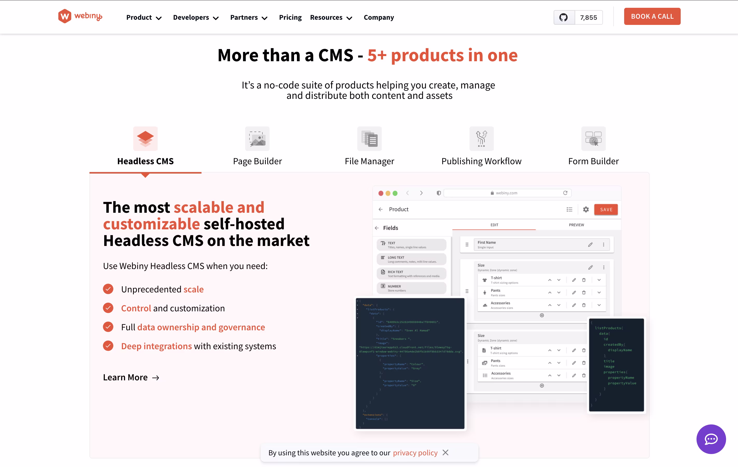Open the Company menu item
738x467 pixels.
[x=379, y=17]
